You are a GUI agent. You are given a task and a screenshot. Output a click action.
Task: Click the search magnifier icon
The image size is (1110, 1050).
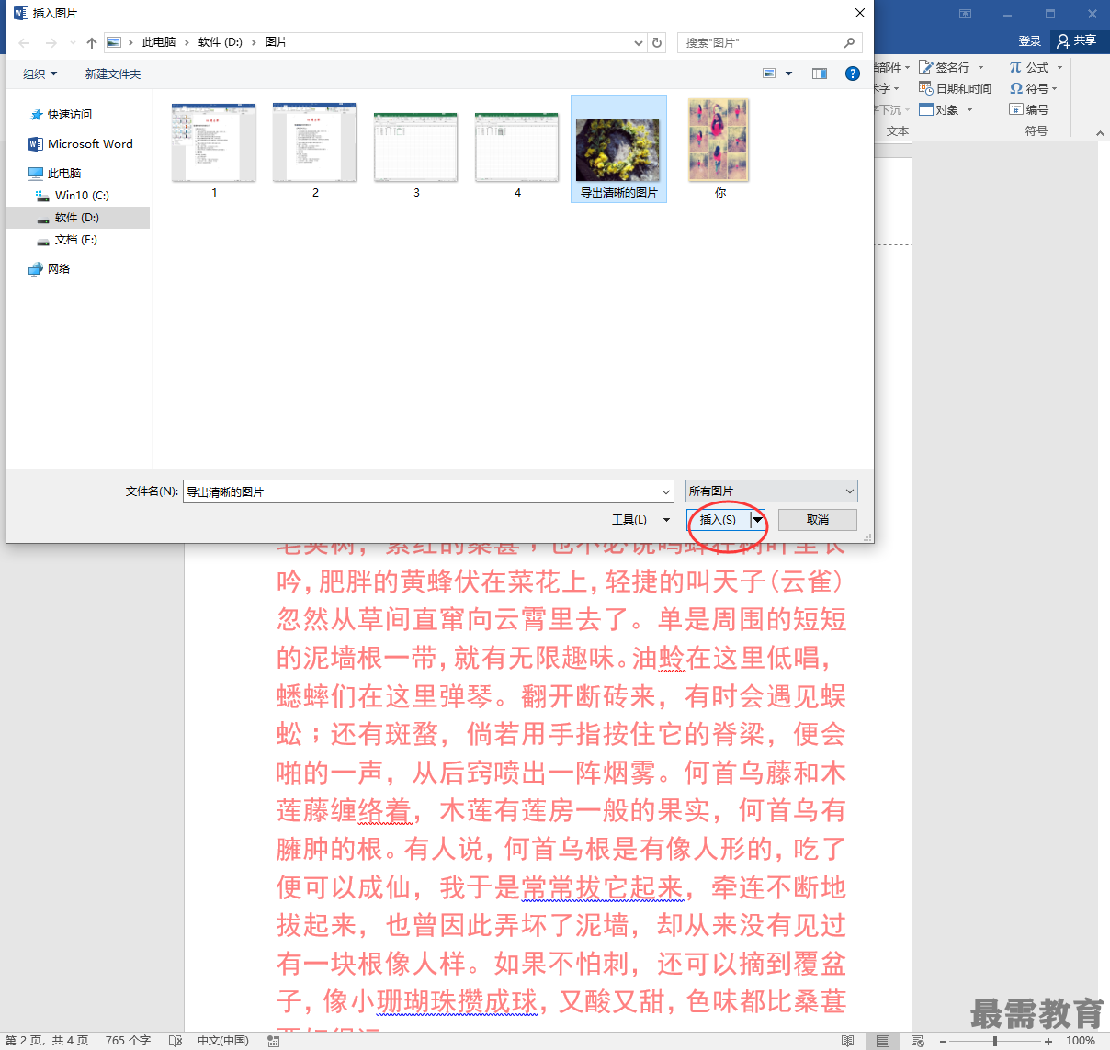849,42
